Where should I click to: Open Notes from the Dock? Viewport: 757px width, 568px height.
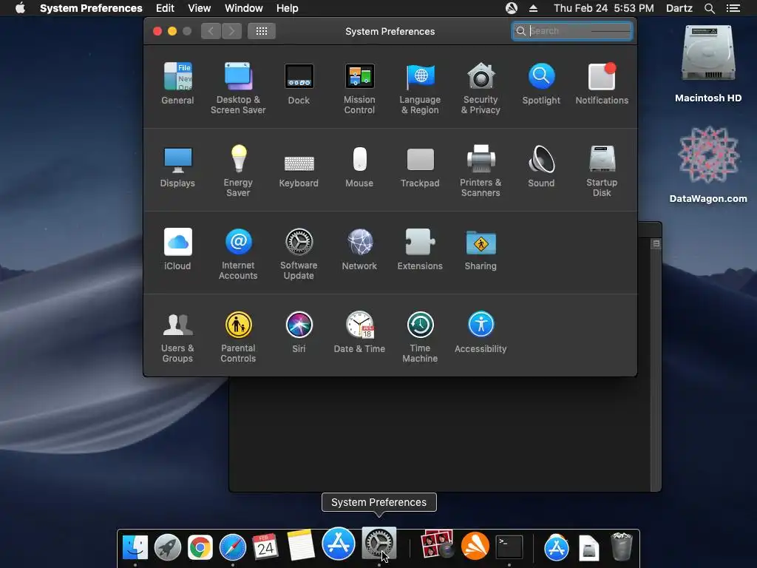tap(301, 545)
